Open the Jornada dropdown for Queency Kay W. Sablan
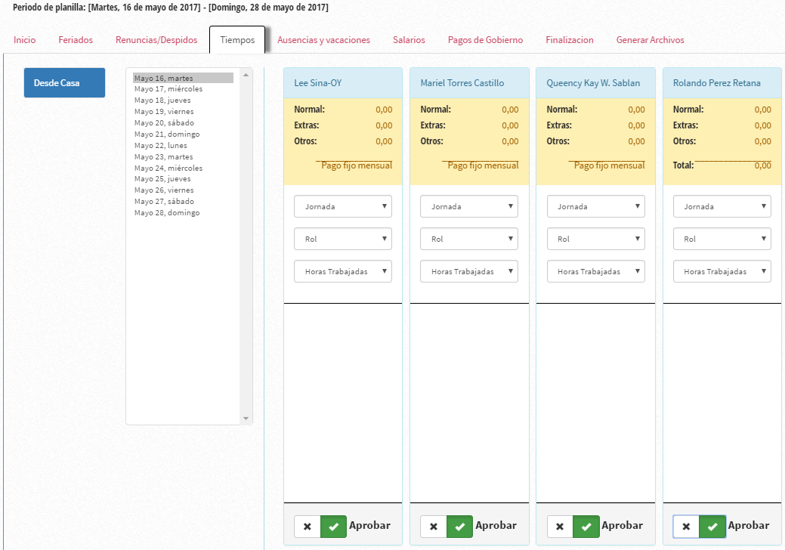The width and height of the screenshot is (785, 550). tap(596, 206)
